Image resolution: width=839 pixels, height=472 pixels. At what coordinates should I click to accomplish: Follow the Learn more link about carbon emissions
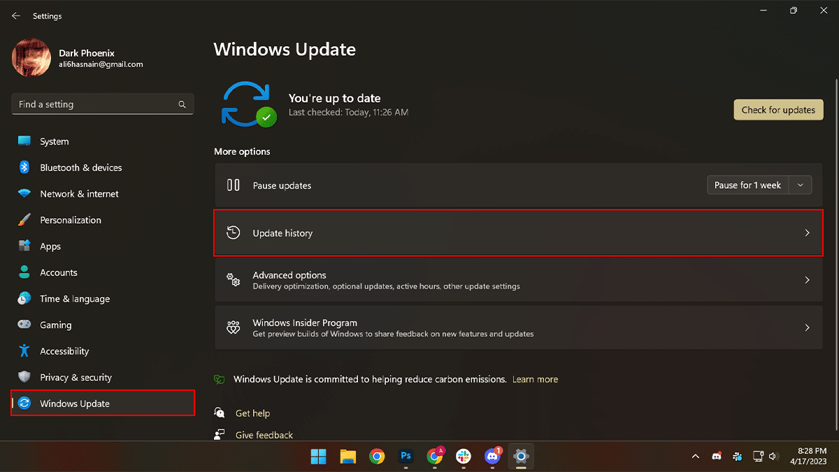[x=535, y=379]
